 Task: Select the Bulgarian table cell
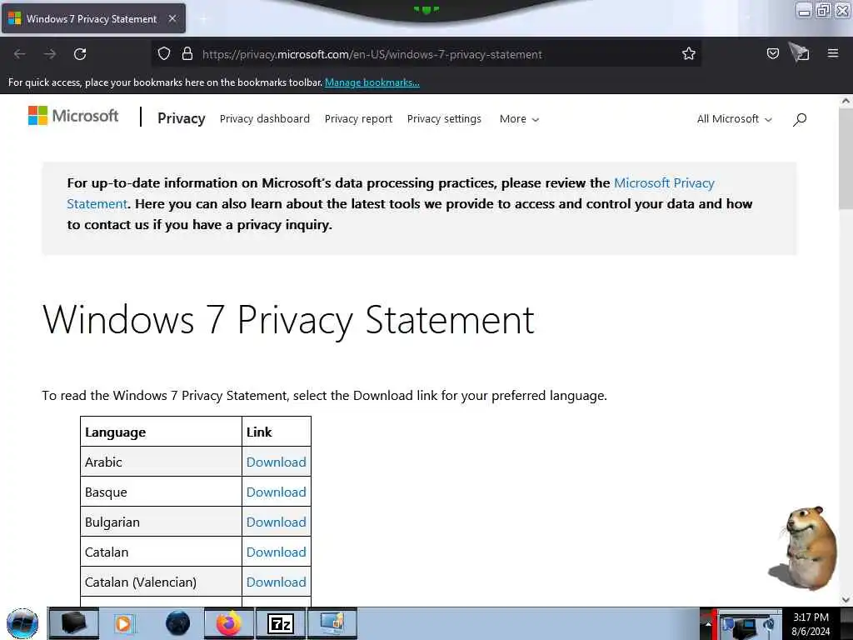[161, 522]
